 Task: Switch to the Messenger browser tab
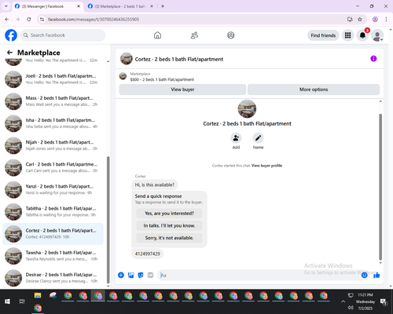[x=47, y=6]
